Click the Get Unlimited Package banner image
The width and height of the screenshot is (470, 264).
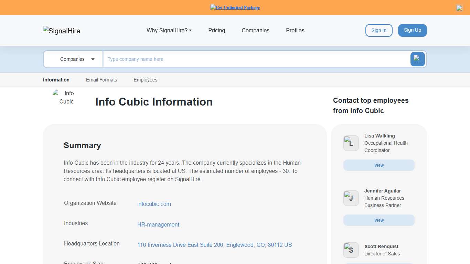pyautogui.click(x=235, y=7)
